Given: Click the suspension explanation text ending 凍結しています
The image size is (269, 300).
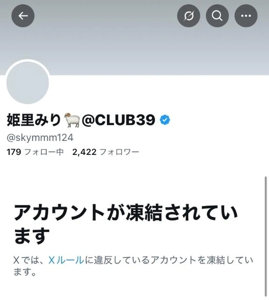Looking at the screenshot, I should click(x=133, y=266).
